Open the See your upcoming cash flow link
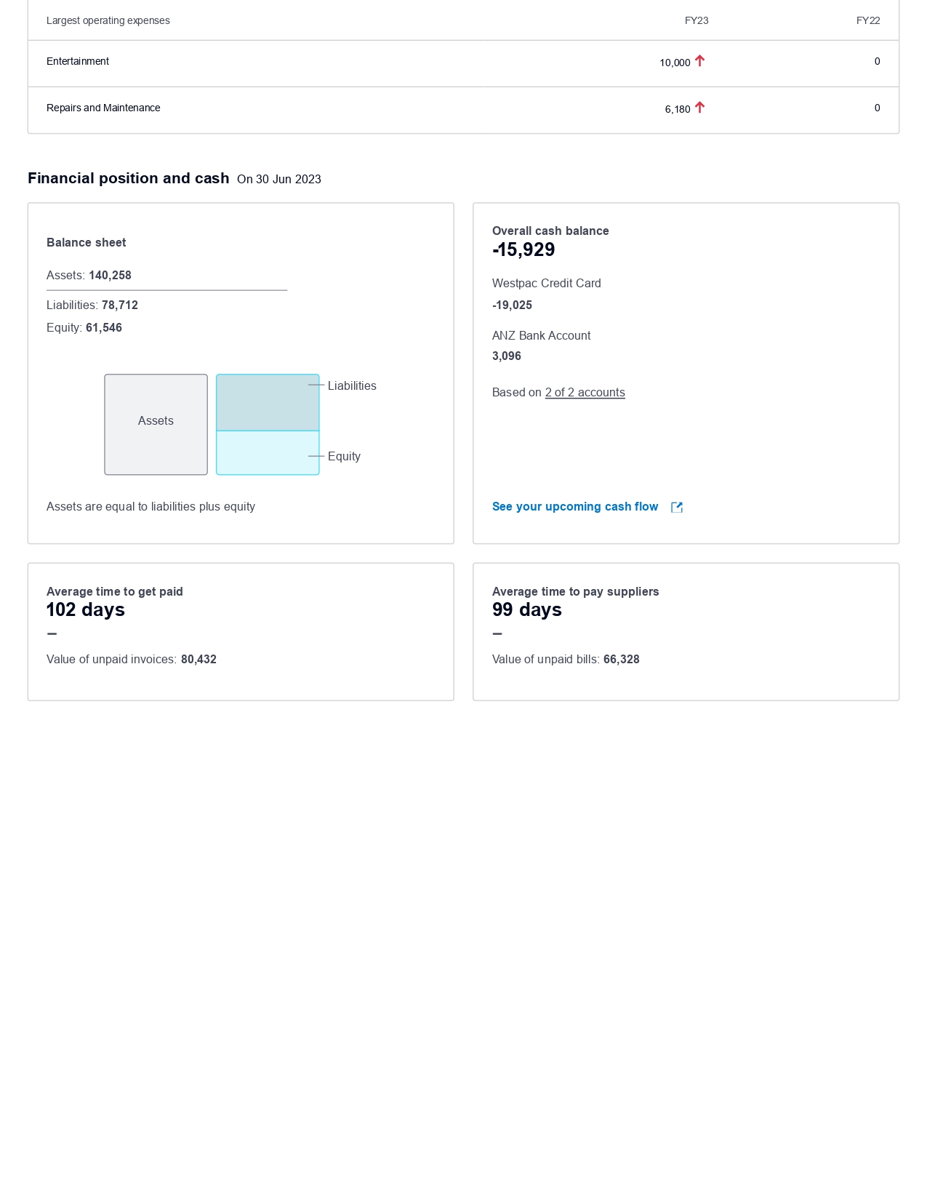This screenshot has width=927, height=1200. (x=575, y=507)
